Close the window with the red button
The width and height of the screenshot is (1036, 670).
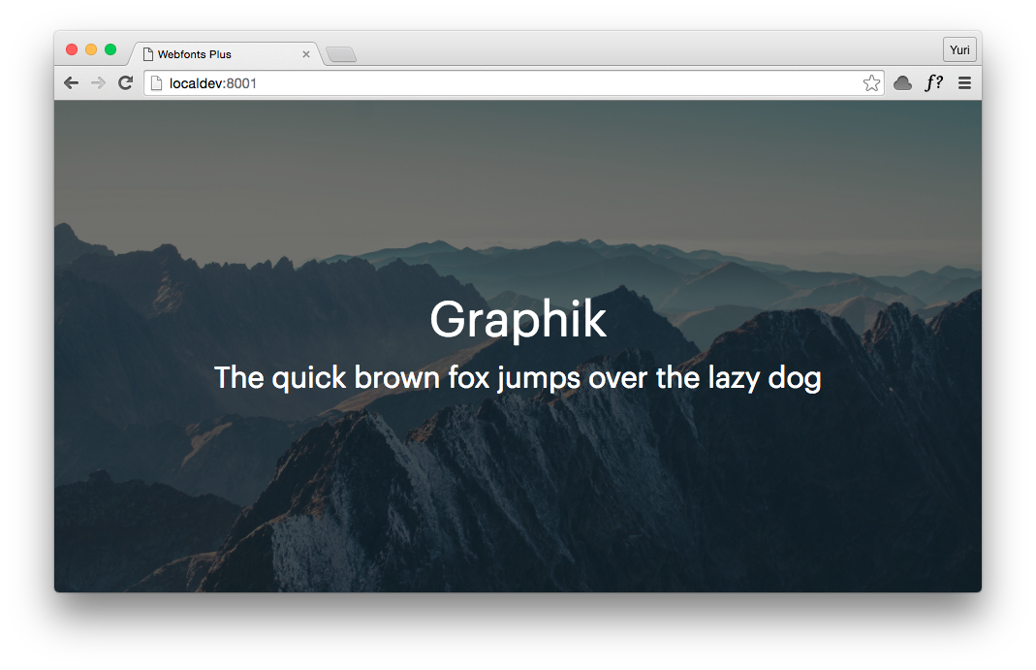click(x=72, y=49)
